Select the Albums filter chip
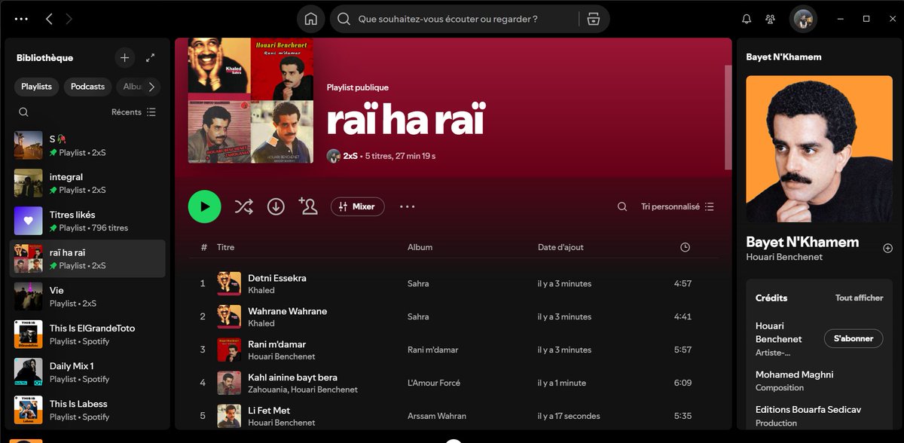Image resolution: width=904 pixels, height=443 pixels. [133, 87]
